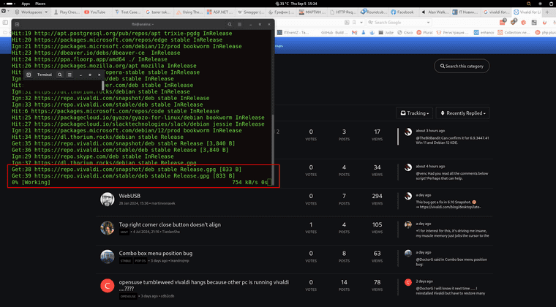Switch to Alan Walker audio tab
Screen dimensions: 556x307
pos(434,12)
